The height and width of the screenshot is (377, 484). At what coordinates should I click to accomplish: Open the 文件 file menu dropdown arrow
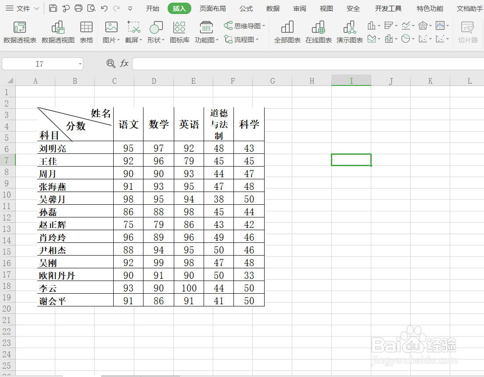(x=36, y=9)
